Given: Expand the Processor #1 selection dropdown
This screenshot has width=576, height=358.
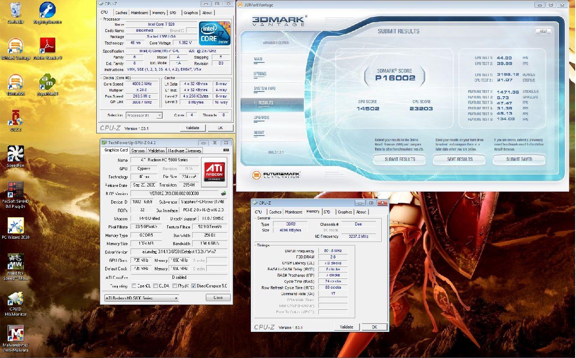Looking at the screenshot, I should click(144, 115).
